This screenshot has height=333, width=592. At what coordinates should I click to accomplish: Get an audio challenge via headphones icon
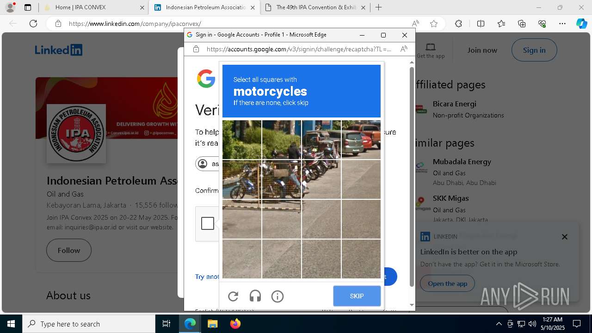[x=255, y=296]
